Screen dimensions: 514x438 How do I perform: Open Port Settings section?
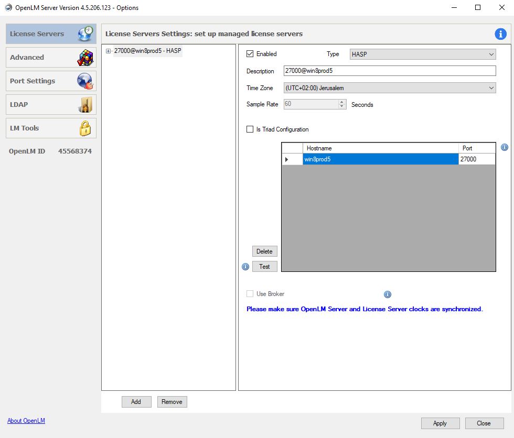pos(51,81)
